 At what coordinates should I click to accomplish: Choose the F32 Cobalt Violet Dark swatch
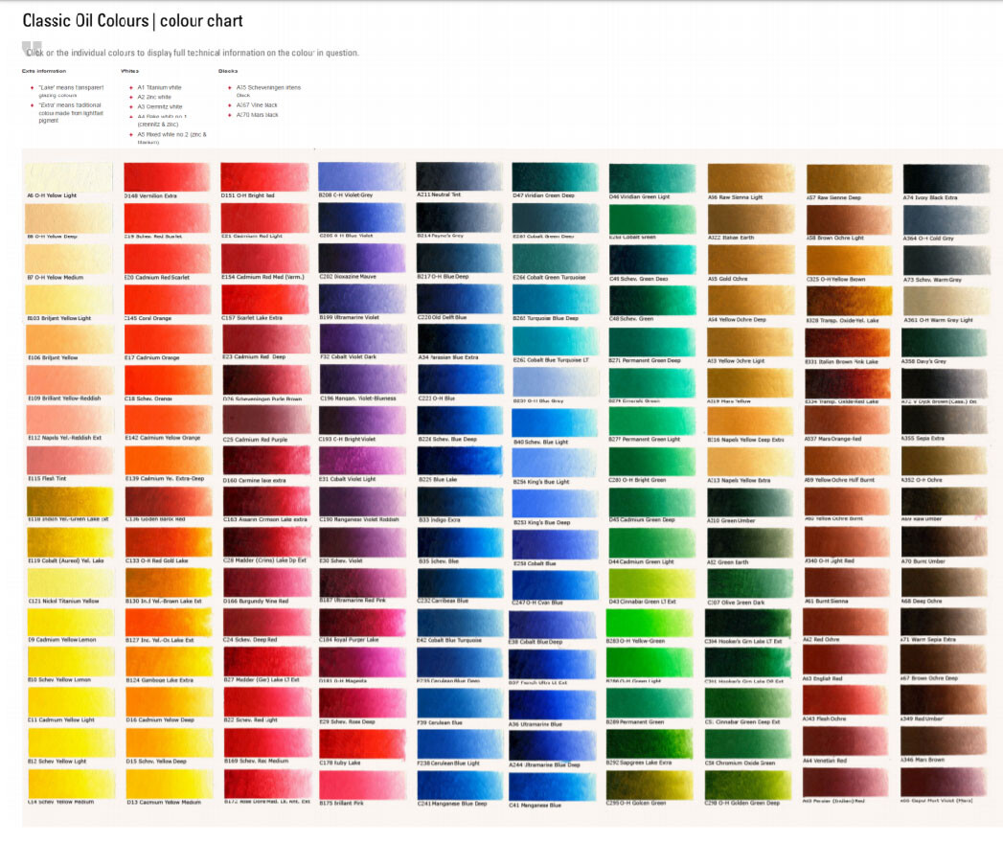[362, 339]
